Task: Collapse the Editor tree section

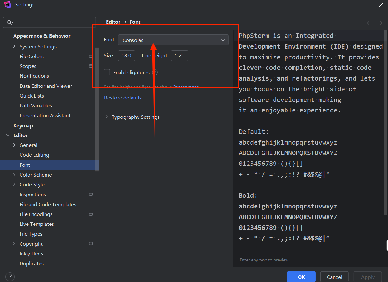Action: pyautogui.click(x=8, y=135)
